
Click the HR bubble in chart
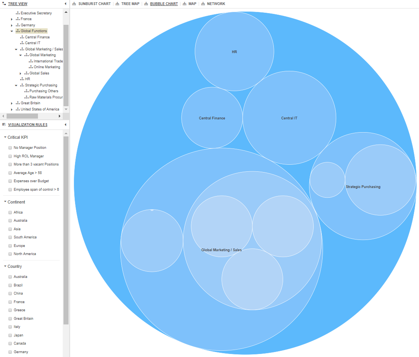click(x=234, y=52)
